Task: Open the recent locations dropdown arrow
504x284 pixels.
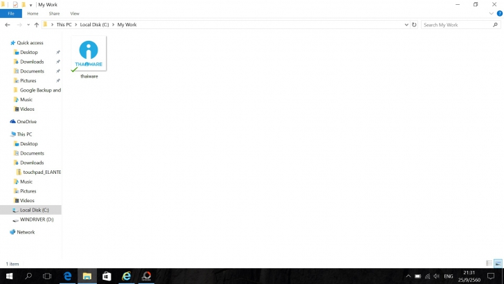Action: [x=28, y=25]
